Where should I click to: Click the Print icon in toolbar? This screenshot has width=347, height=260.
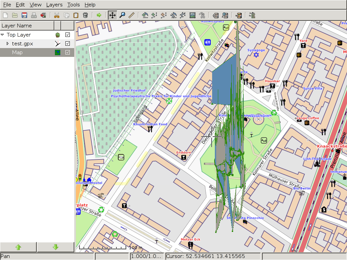pos(34,15)
